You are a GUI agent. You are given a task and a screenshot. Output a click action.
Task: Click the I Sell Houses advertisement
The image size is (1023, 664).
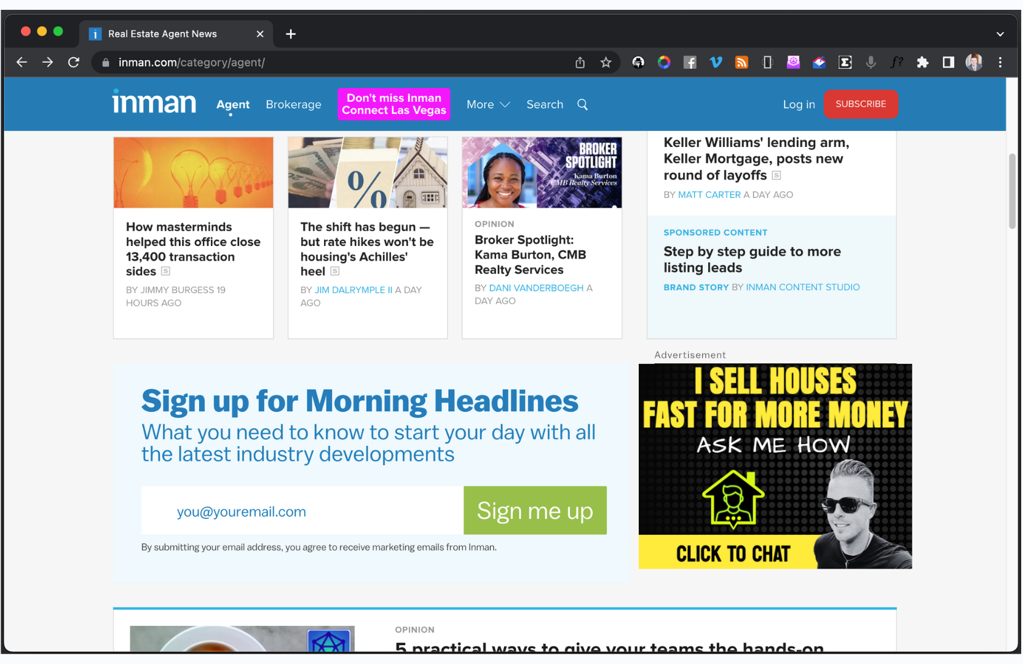tap(775, 466)
